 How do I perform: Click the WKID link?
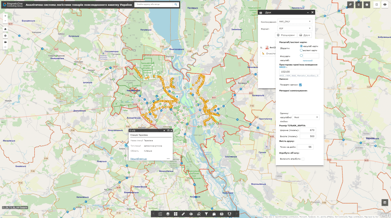[x=282, y=67]
